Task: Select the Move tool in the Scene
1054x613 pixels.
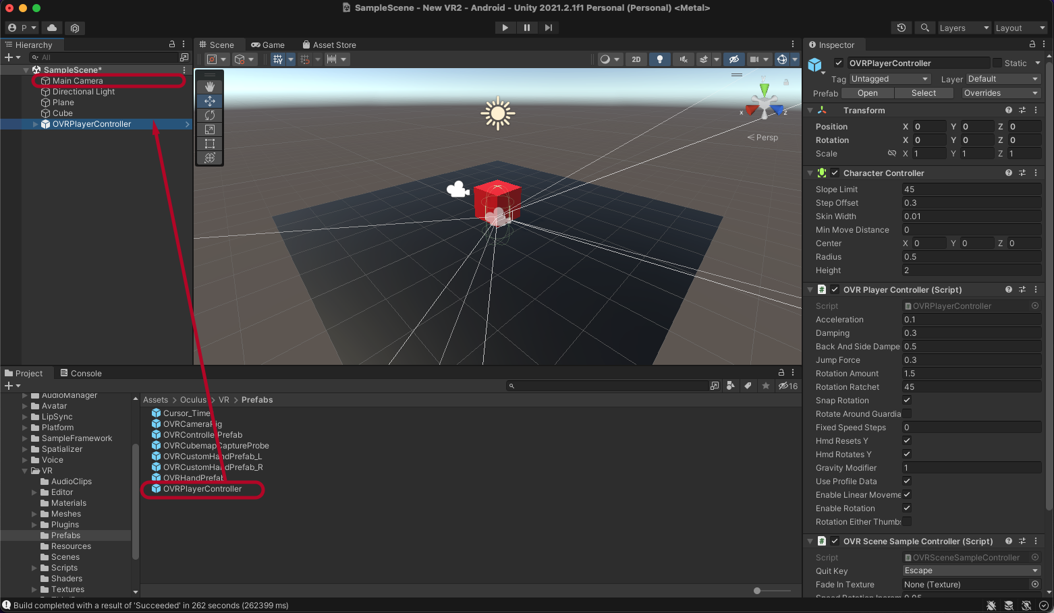Action: [x=210, y=101]
